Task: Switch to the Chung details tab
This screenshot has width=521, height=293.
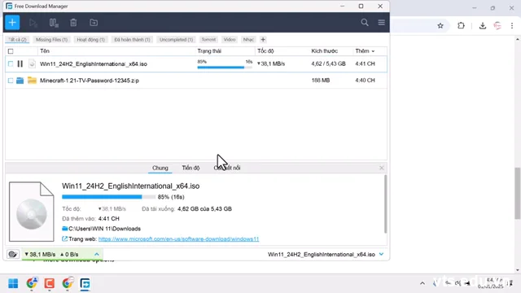Action: (160, 168)
